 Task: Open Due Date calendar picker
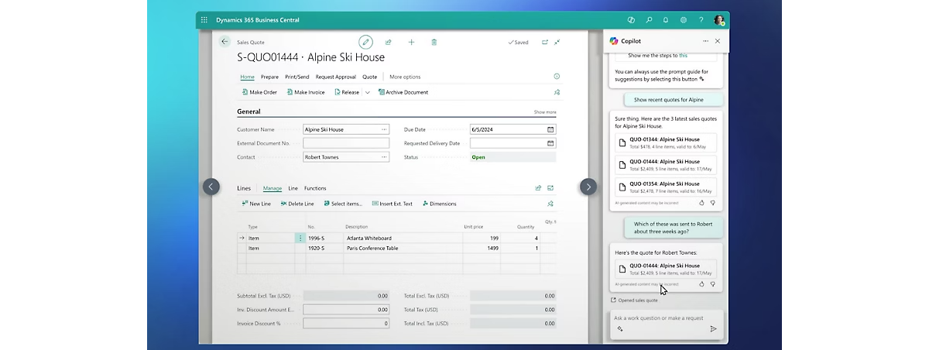[x=550, y=129]
